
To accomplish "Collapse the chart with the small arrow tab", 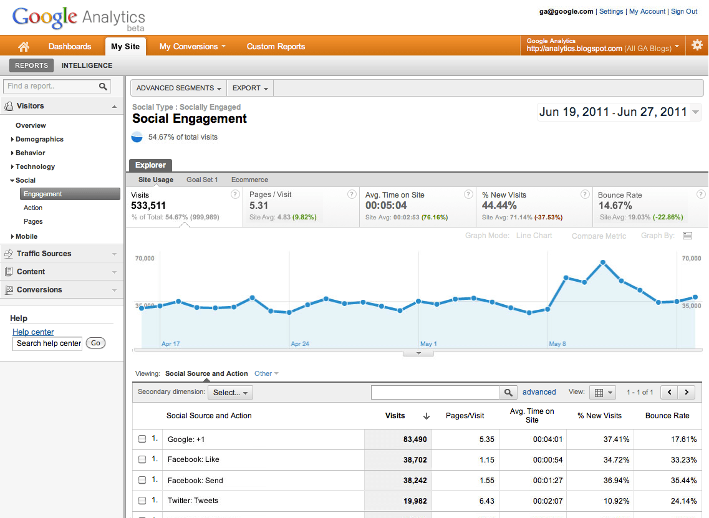I will coord(418,353).
